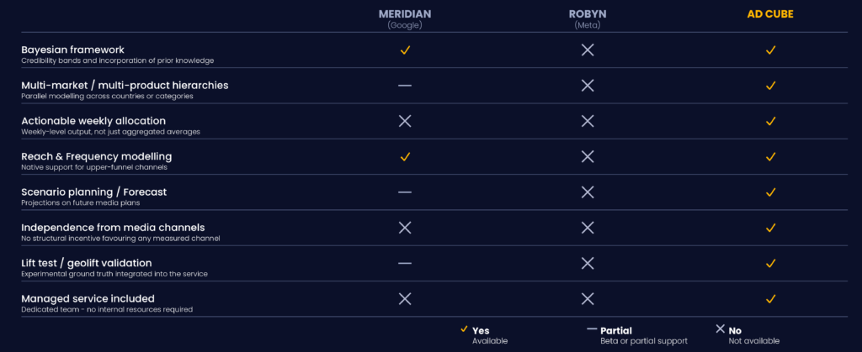The height and width of the screenshot is (352, 862).
Task: Click Robyn's X for Bayesian framework
Action: point(588,50)
